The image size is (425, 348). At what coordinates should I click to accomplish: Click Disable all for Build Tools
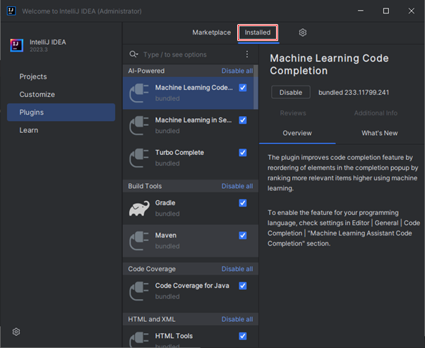(237, 186)
